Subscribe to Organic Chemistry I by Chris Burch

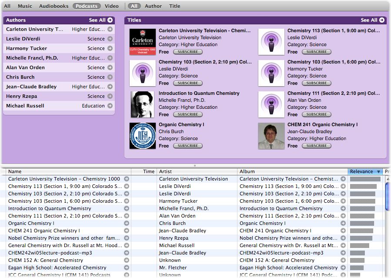pyautogui.click(x=188, y=146)
